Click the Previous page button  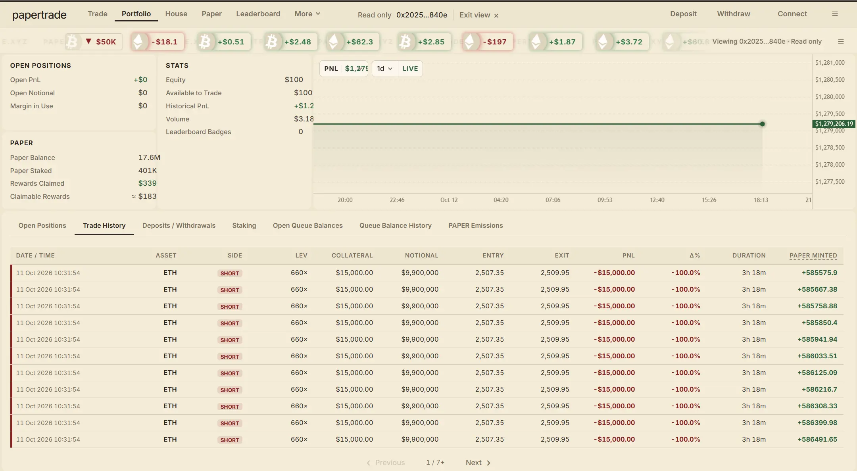(x=385, y=463)
